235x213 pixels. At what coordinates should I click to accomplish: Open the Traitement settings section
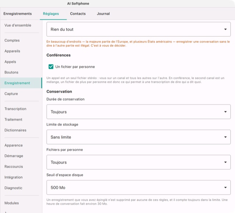point(21,120)
